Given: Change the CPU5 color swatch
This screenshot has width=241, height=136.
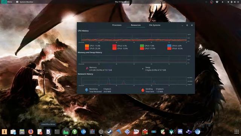Looking at the screenshot, I should pos(87,48).
